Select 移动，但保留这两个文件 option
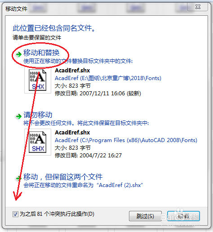This screenshot has height=232, width=213. pyautogui.click(x=63, y=177)
